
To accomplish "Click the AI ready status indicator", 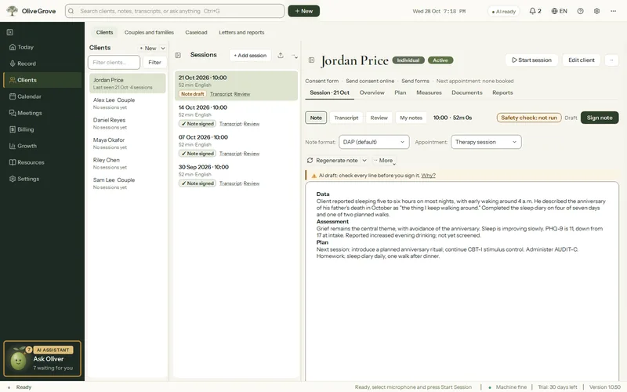I will 503,11.
